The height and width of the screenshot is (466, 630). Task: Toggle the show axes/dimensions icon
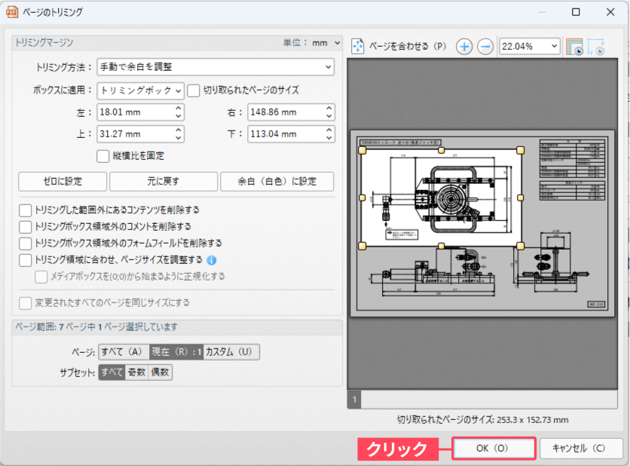coord(596,47)
